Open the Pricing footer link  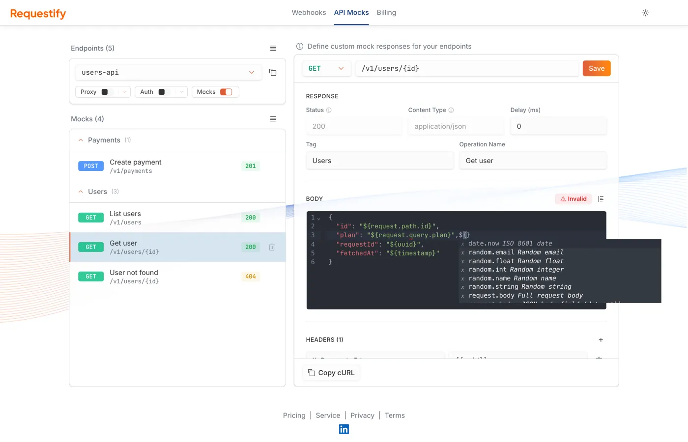click(x=294, y=415)
